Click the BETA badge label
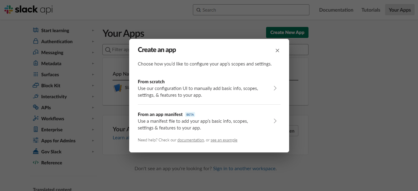The width and height of the screenshot is (418, 191). click(x=190, y=114)
